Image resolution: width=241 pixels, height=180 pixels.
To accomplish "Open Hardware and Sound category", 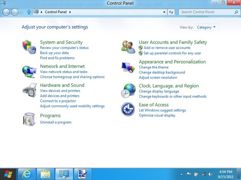I will [62, 85].
